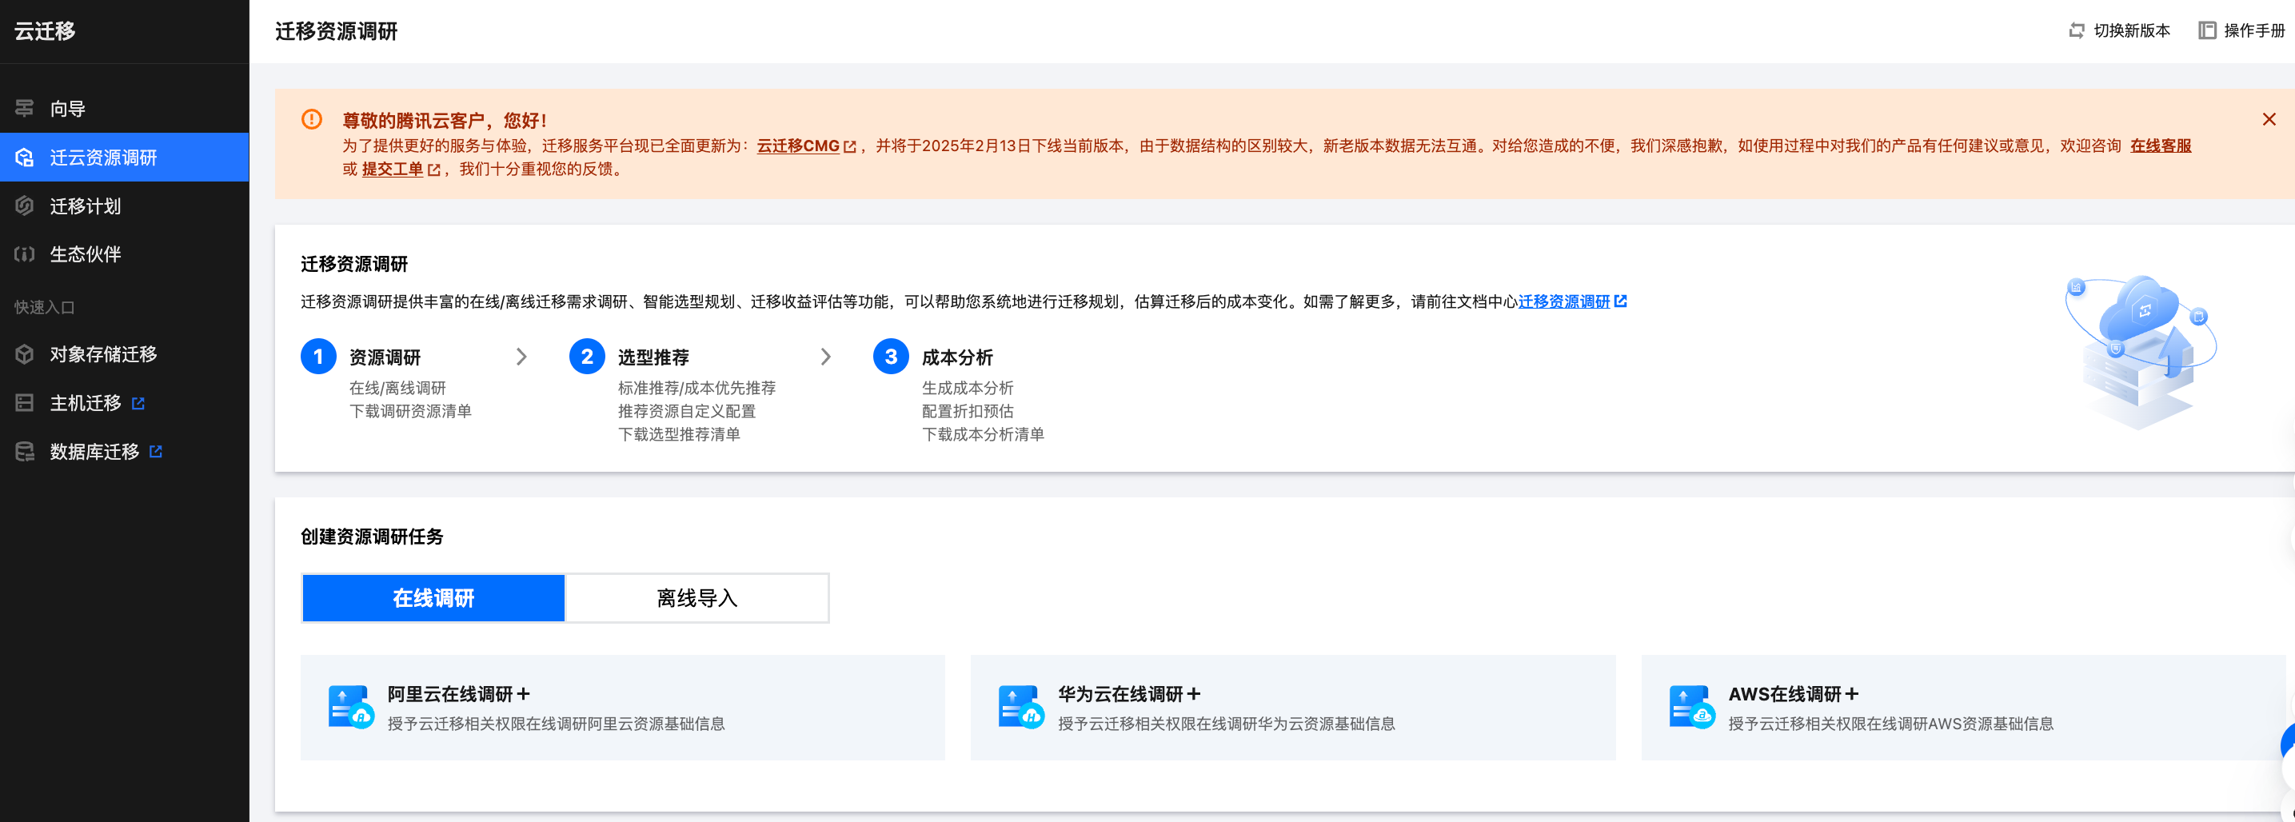
Task: Click the 迁云资源调研 sidebar icon
Action: click(x=25, y=158)
